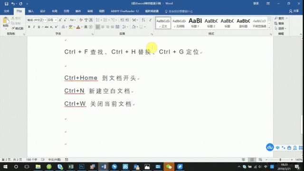304x171 pixels.
Task: Switch to the 插入 Insert tab
Action: [31, 11]
